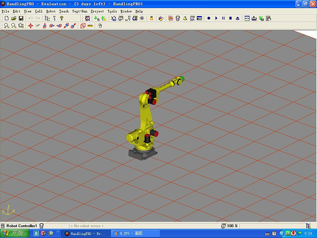Open the teach pendant icon
The width and height of the screenshot is (317, 238).
point(178,19)
